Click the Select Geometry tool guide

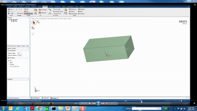point(38,22)
